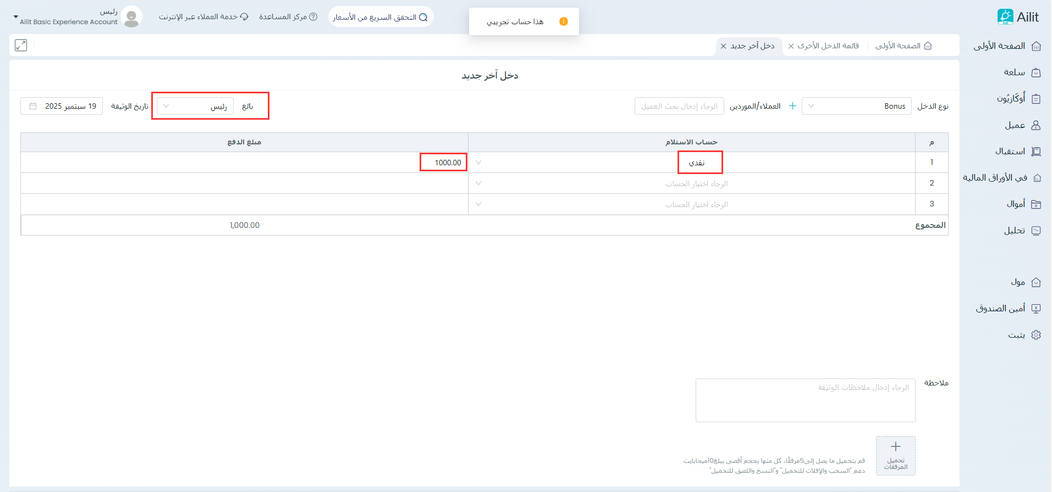
Task: Open تحليل in the sidebar
Action: (1014, 231)
